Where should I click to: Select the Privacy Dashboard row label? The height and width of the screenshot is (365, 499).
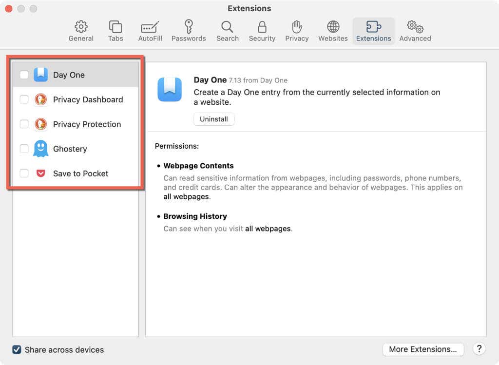click(88, 99)
